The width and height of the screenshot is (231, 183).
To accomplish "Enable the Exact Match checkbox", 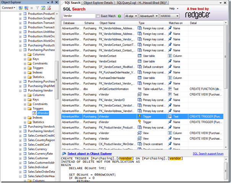I will pyautogui.click(x=98, y=16).
